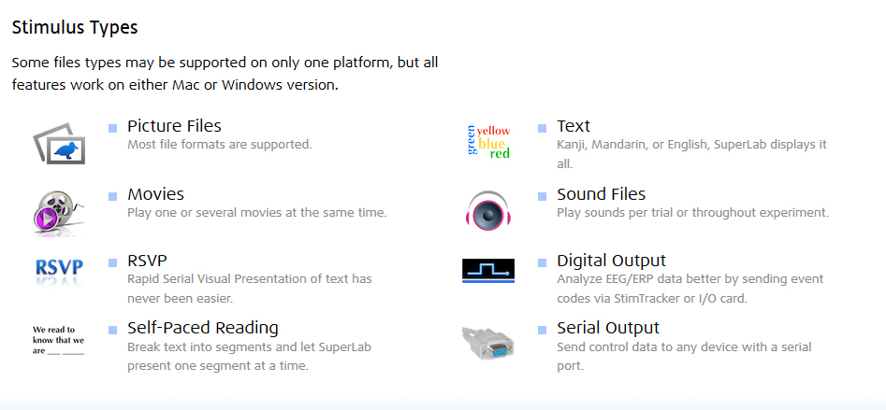
Task: Select the Picture Files heading
Action: [174, 126]
